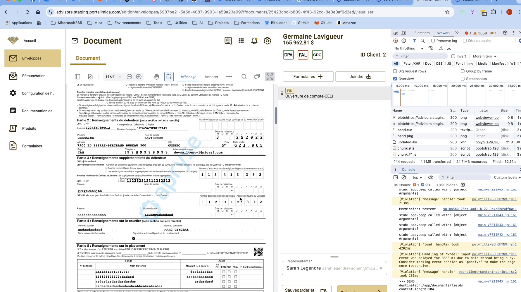Click the document viewer vertical scrollbar

click(x=276, y=116)
